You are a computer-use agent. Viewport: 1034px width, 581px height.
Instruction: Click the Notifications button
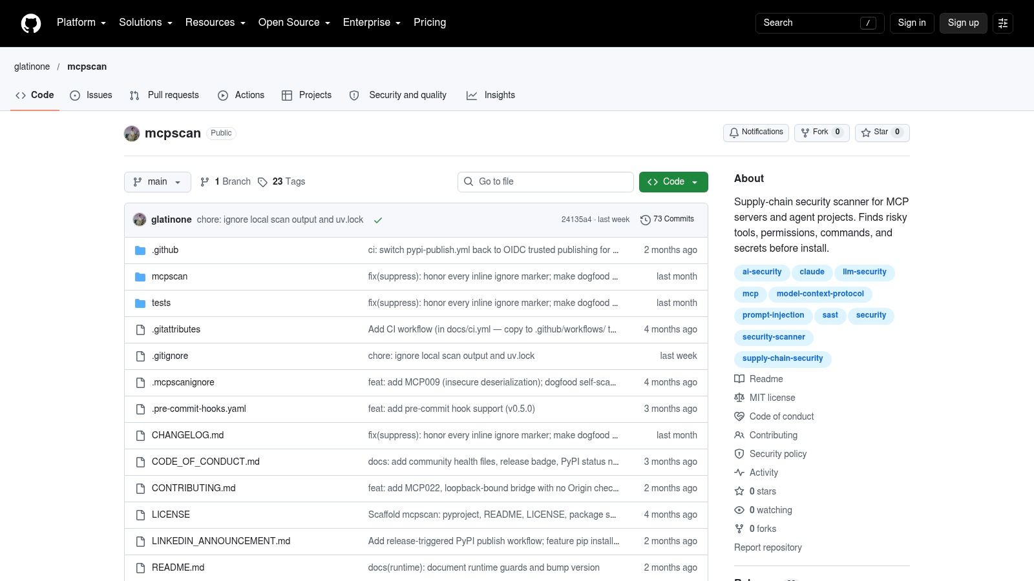tap(756, 132)
